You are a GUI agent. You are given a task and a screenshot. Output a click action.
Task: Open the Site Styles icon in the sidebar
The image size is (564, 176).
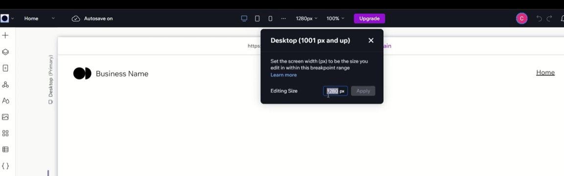(5, 85)
